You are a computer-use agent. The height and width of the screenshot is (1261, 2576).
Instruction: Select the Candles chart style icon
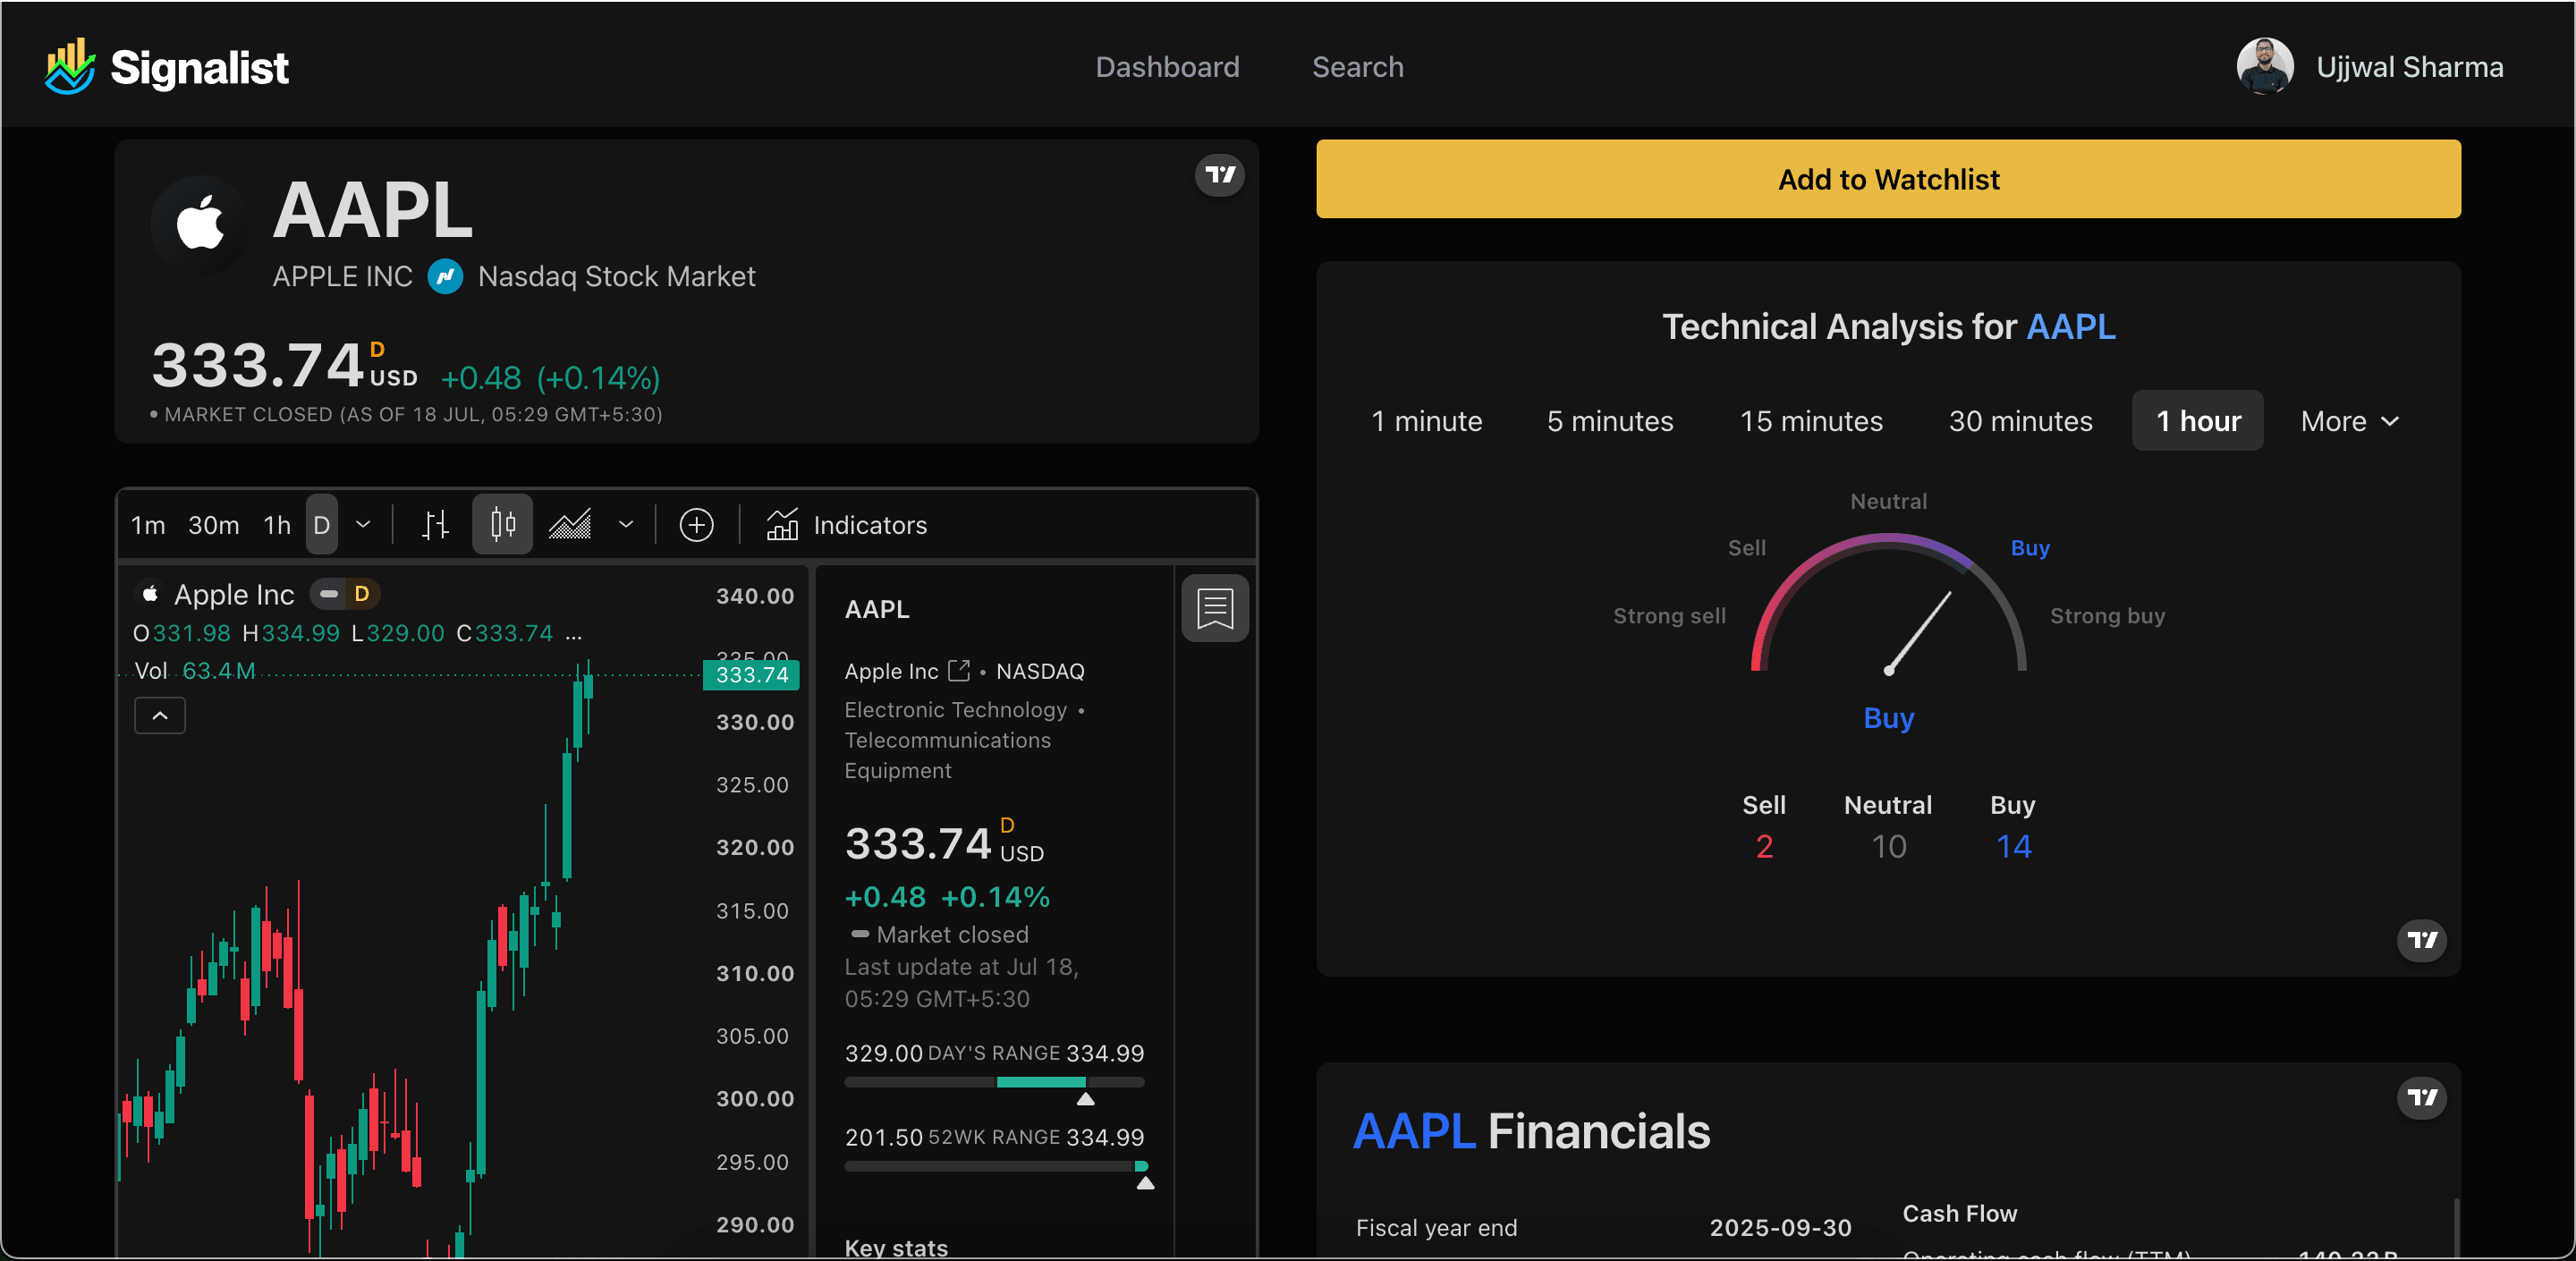(x=502, y=524)
